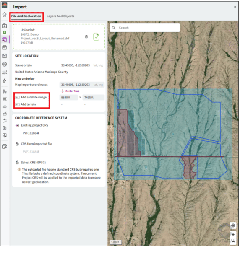This screenshot has height=264, width=240.
Task: Open the hierarchy tree icon in sidebar
Action: (5, 92)
